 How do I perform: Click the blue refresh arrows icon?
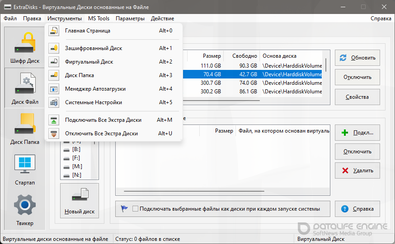click(343, 58)
